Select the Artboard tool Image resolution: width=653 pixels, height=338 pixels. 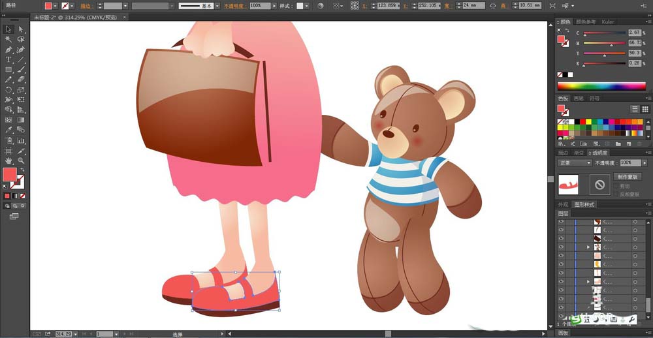coord(8,150)
